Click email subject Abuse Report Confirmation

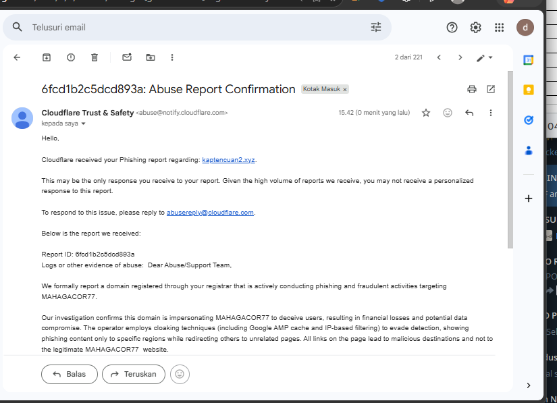168,89
